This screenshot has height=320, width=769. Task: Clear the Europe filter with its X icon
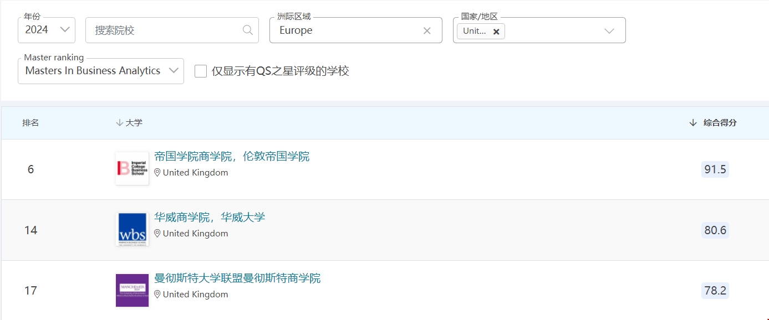pos(427,30)
